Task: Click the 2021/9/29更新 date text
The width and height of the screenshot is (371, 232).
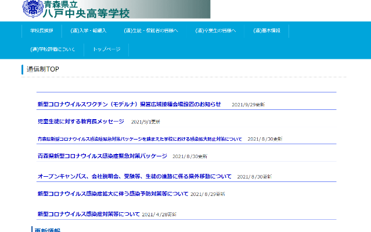Action: pyautogui.click(x=248, y=105)
